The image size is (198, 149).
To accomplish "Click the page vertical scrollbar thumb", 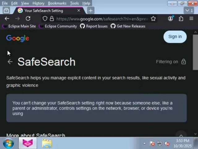I will tap(195, 52).
